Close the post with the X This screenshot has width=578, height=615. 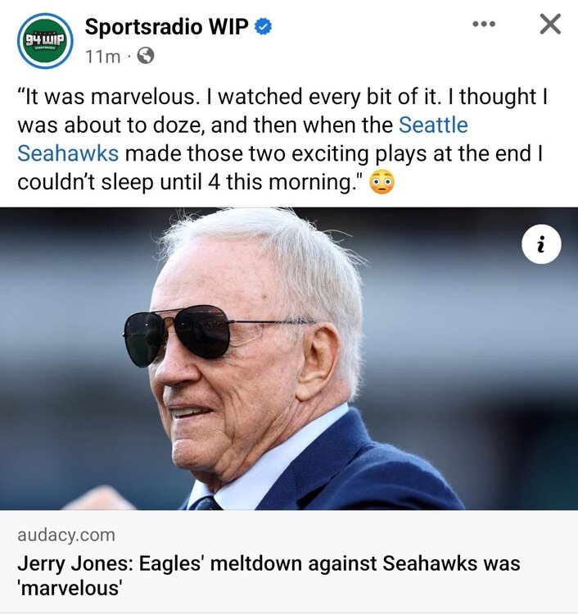[x=550, y=25]
